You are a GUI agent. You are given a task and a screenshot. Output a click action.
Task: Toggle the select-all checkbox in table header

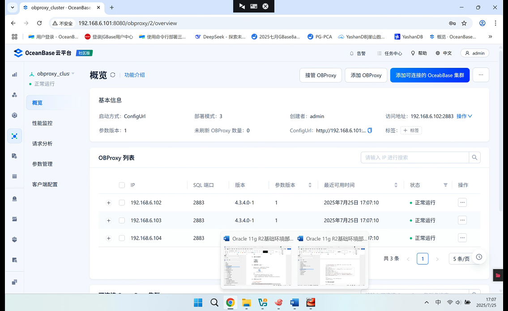tap(122, 185)
